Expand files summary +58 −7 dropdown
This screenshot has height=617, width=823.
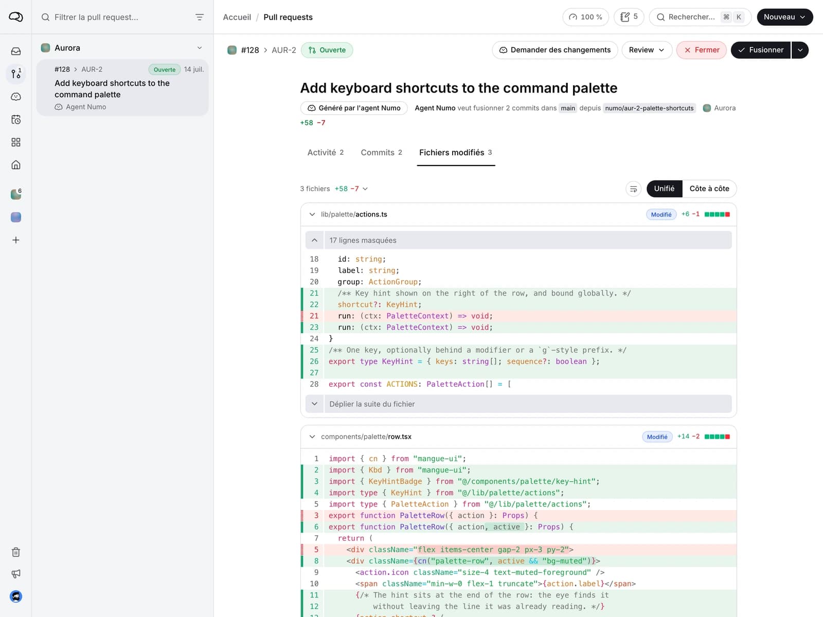pos(351,189)
